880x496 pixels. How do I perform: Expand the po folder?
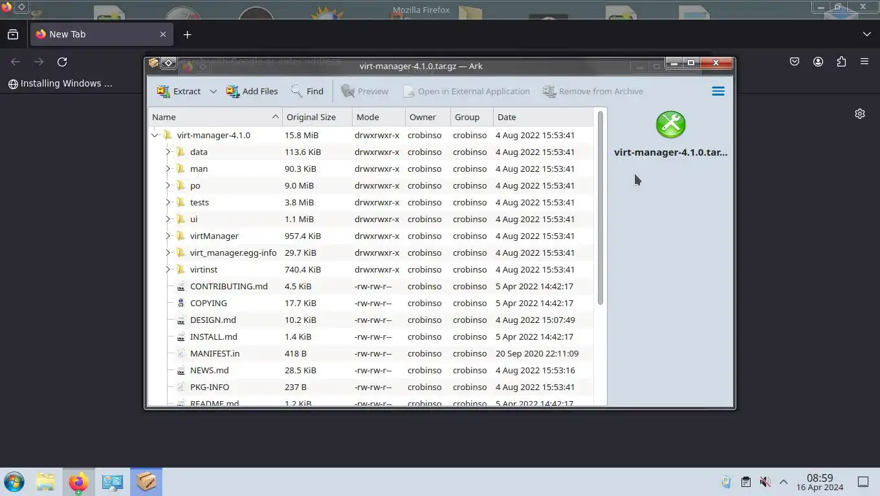pos(168,185)
